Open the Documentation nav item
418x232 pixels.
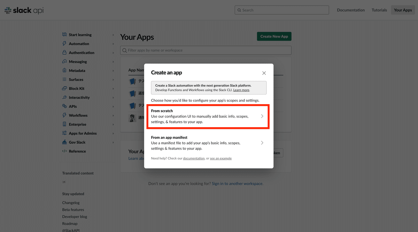pyautogui.click(x=351, y=10)
